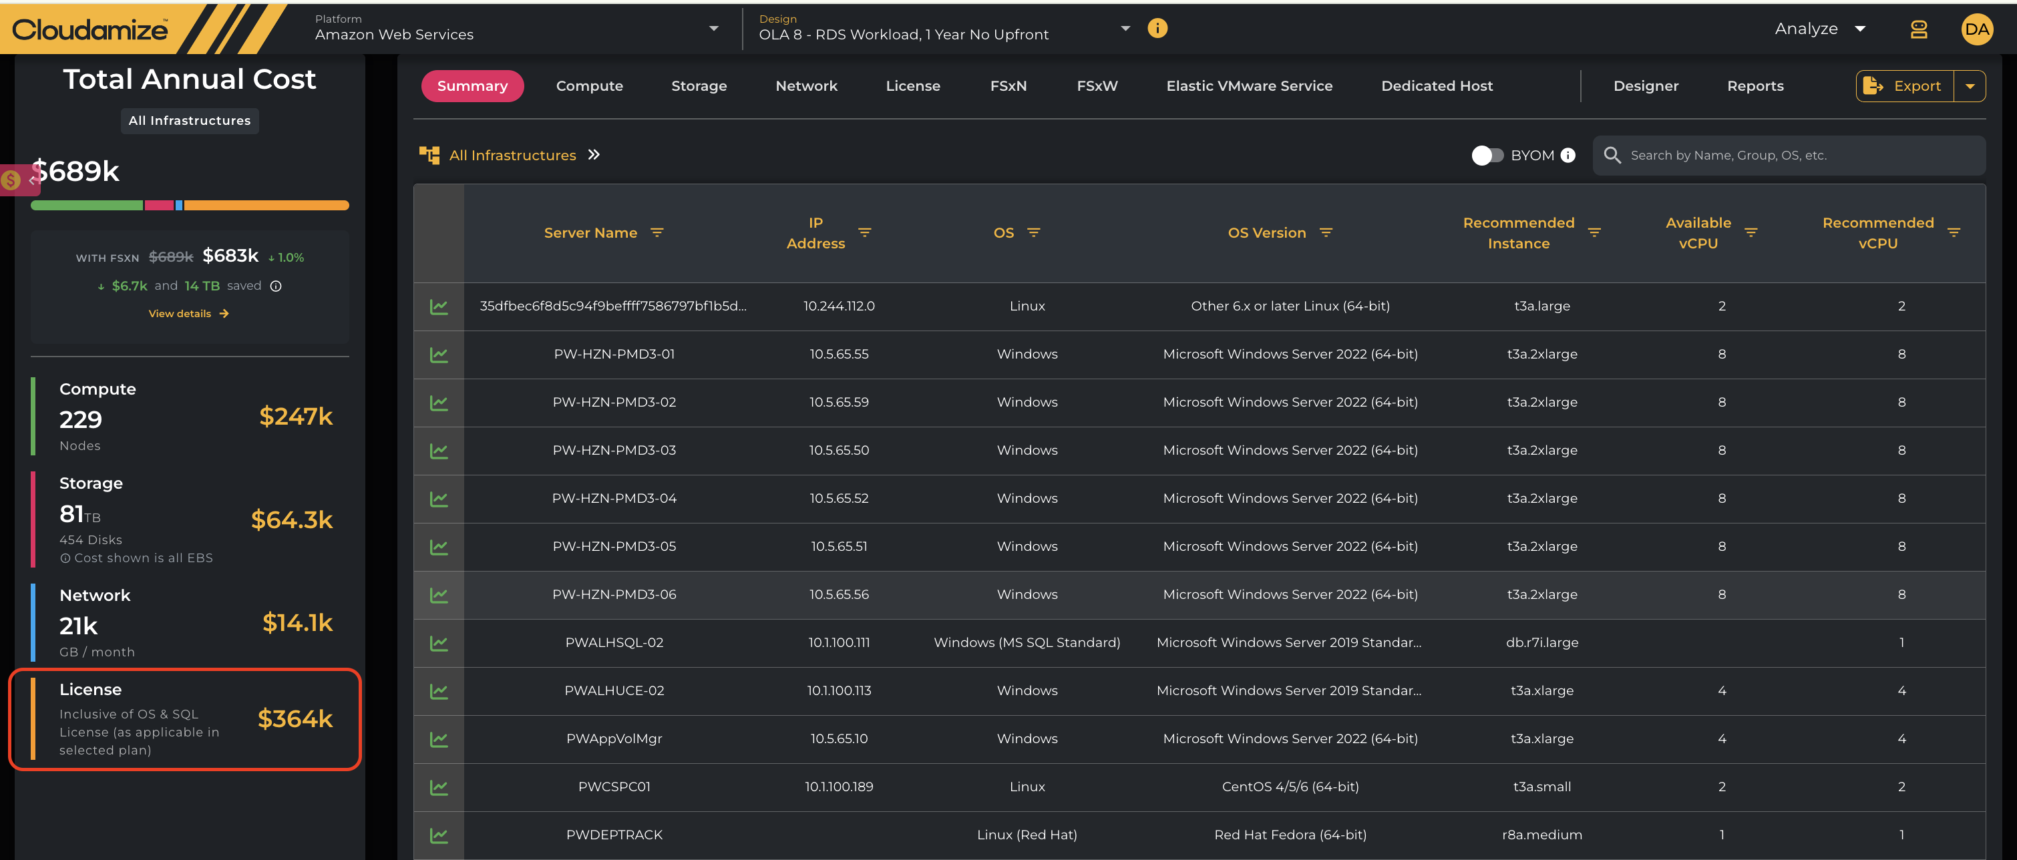Open the DA user avatar menu
The image size is (2017, 860).
pos(1976,30)
